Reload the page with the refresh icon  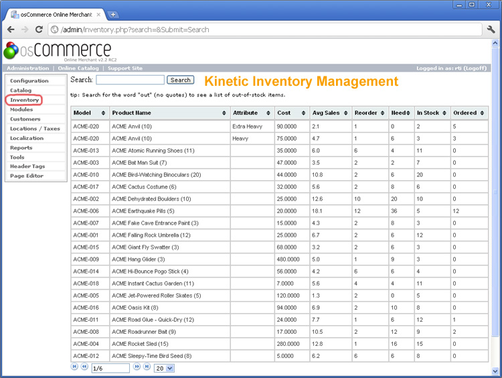click(x=39, y=29)
